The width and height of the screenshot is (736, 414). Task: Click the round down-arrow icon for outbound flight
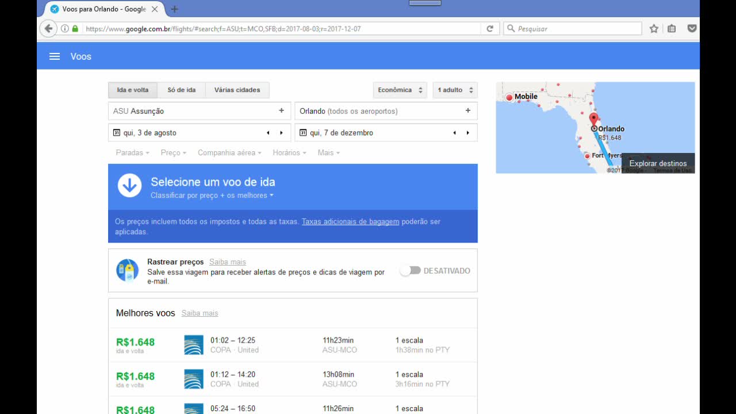[129, 186]
